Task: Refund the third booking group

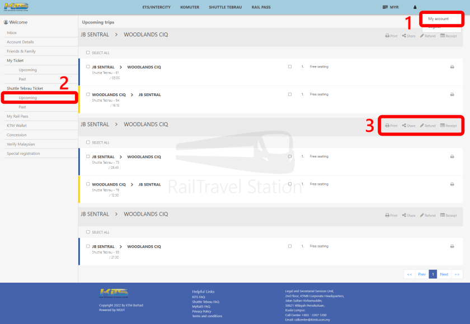Action: tap(427, 216)
